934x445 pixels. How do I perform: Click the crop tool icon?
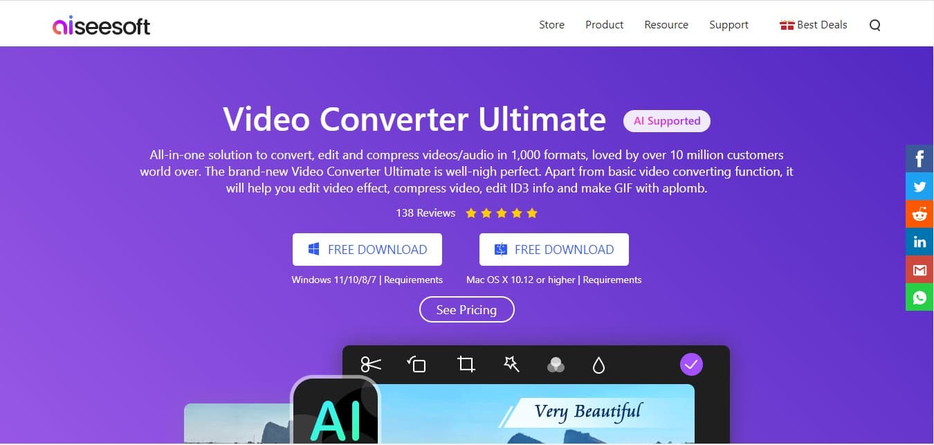[x=466, y=364]
